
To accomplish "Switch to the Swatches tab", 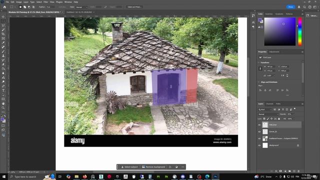I will pos(269,14).
